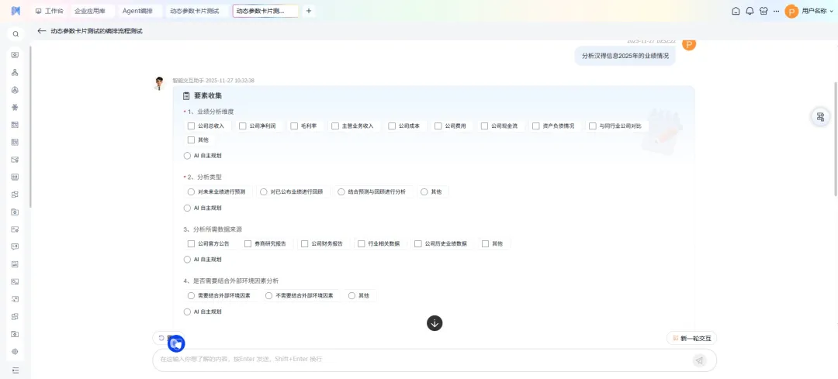Go back using the left arrow beside the page title
The image size is (838, 379).
coord(42,31)
